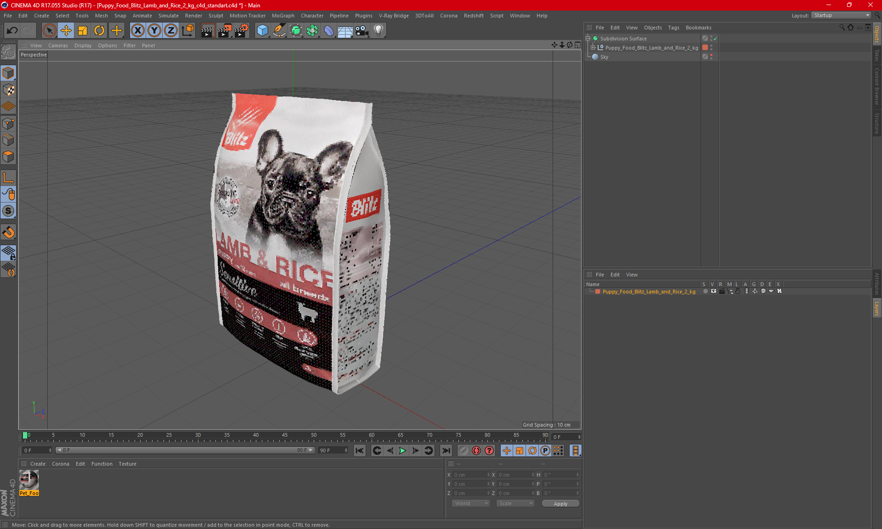882x529 pixels.
Task: Select the Pet_Foo material thumbnail
Action: pyautogui.click(x=29, y=481)
